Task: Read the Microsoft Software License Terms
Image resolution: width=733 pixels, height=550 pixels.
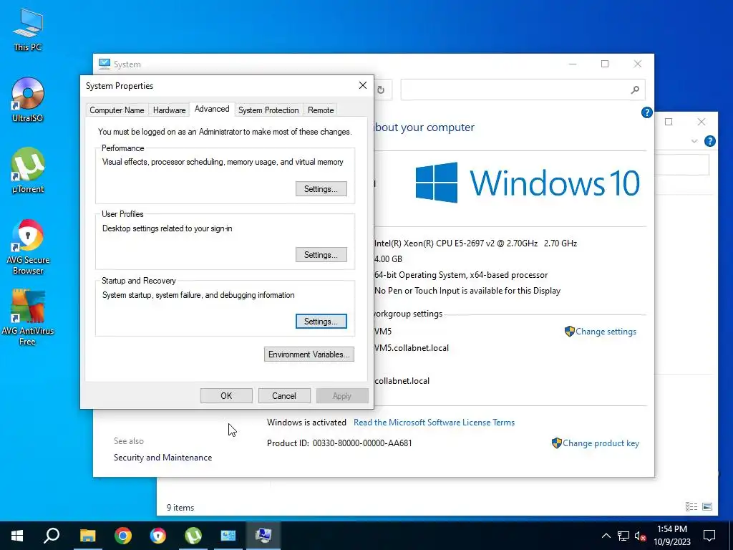Action: point(435,423)
